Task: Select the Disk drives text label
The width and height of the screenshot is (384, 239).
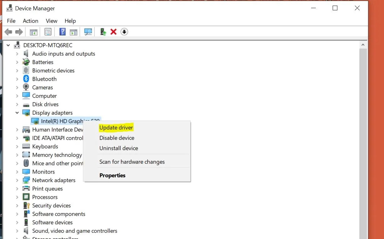Action: tap(45, 104)
